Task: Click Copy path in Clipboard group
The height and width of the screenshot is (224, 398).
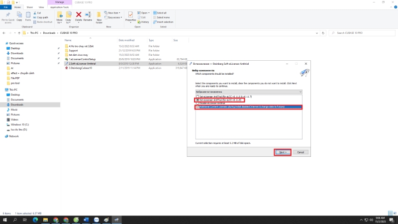Action: coord(41,17)
